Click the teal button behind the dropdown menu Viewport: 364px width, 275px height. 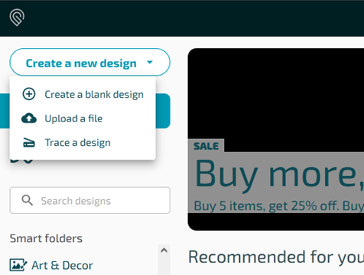point(163,111)
